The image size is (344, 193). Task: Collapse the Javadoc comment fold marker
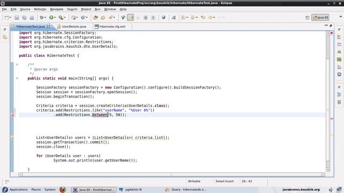[x=17, y=64]
